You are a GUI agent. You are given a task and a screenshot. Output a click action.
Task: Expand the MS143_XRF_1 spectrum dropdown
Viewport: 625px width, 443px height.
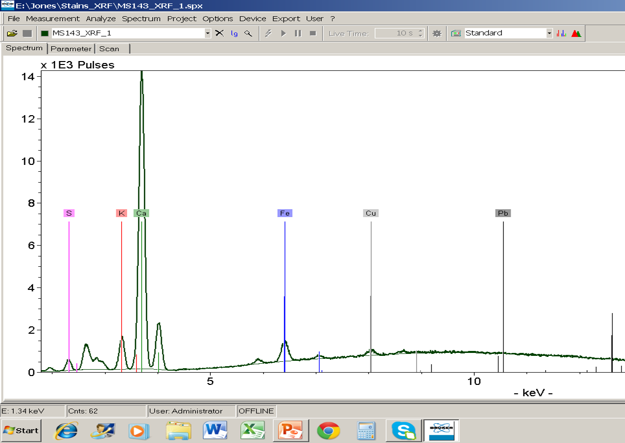(x=207, y=33)
